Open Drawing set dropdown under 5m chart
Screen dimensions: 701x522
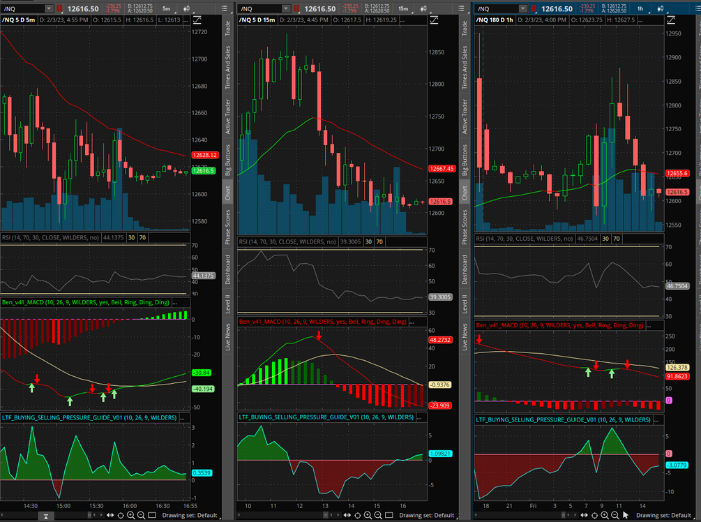coord(190,515)
